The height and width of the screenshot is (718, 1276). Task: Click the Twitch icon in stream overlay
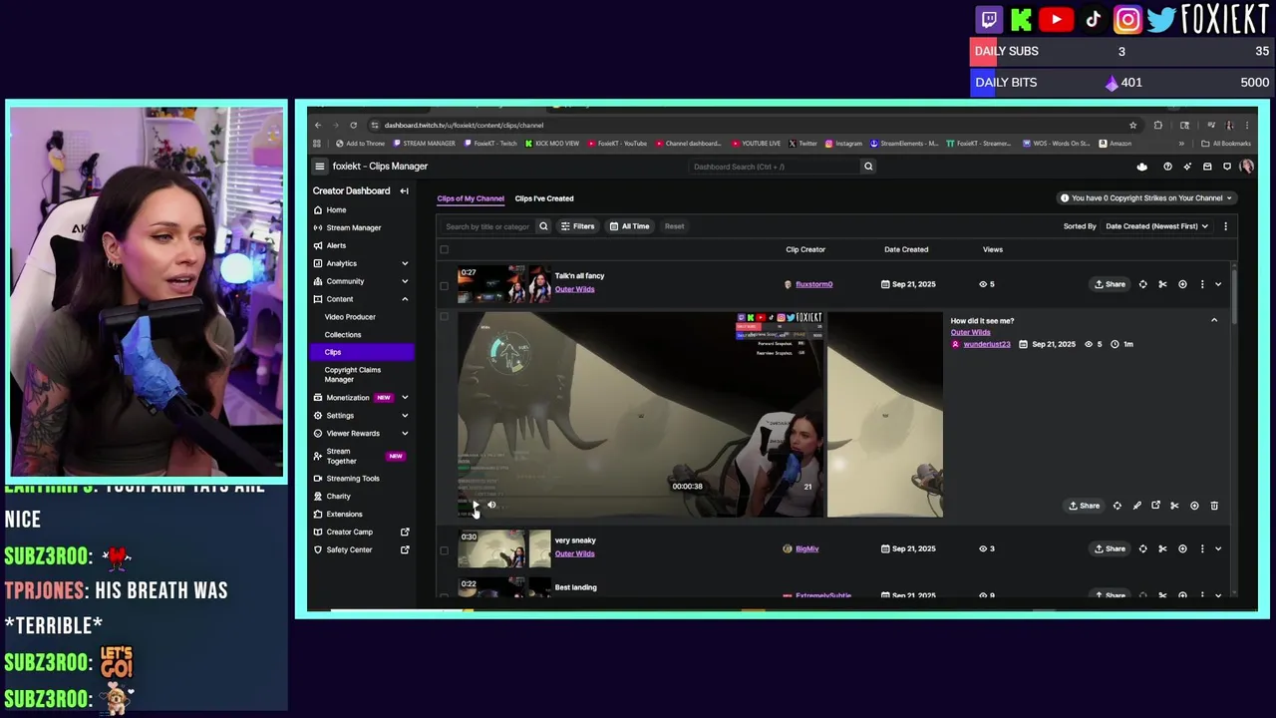[x=989, y=19]
